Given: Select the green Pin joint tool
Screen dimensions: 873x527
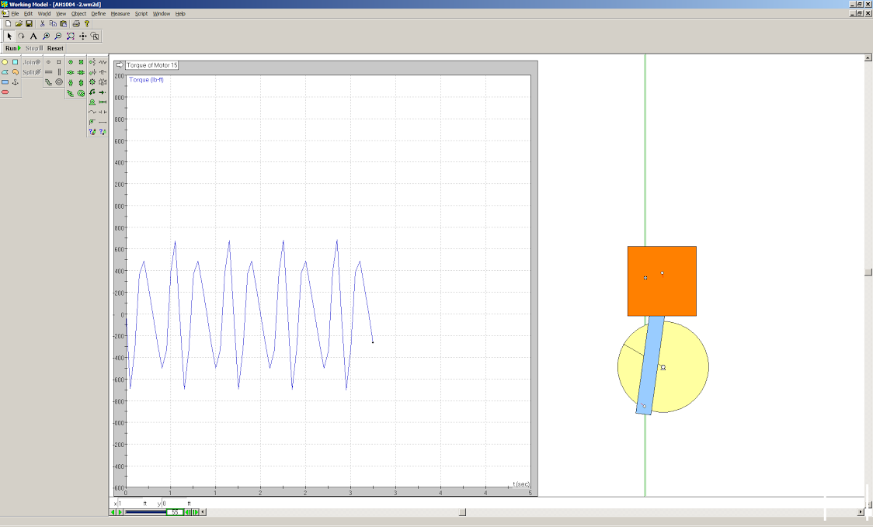Looking at the screenshot, I should coord(71,62).
